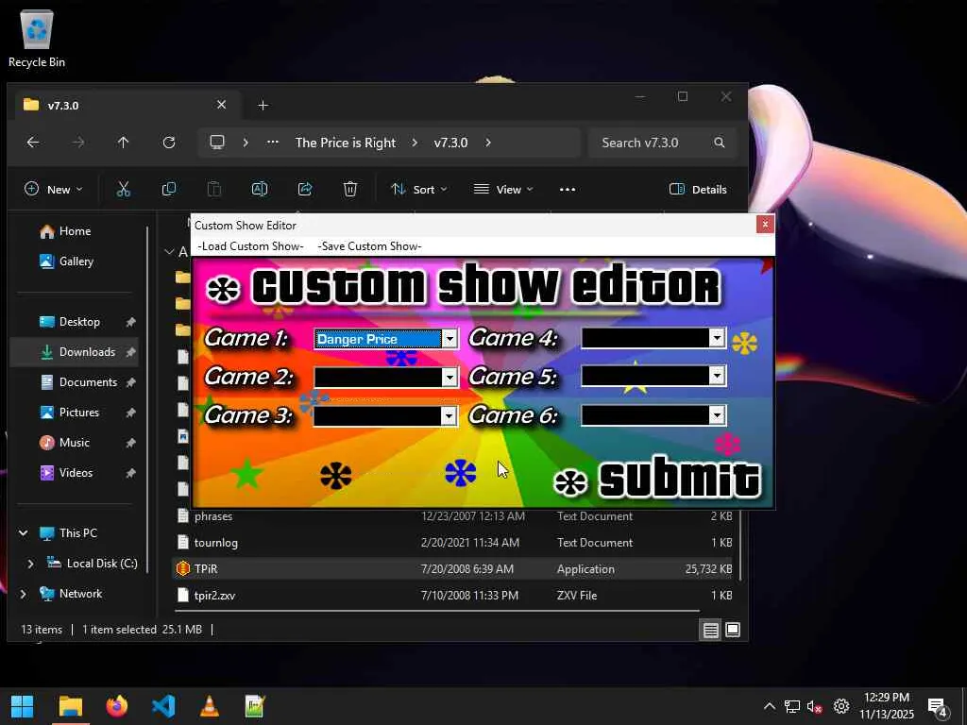Copy the selected file
This screenshot has height=725, width=967.
coord(169,189)
